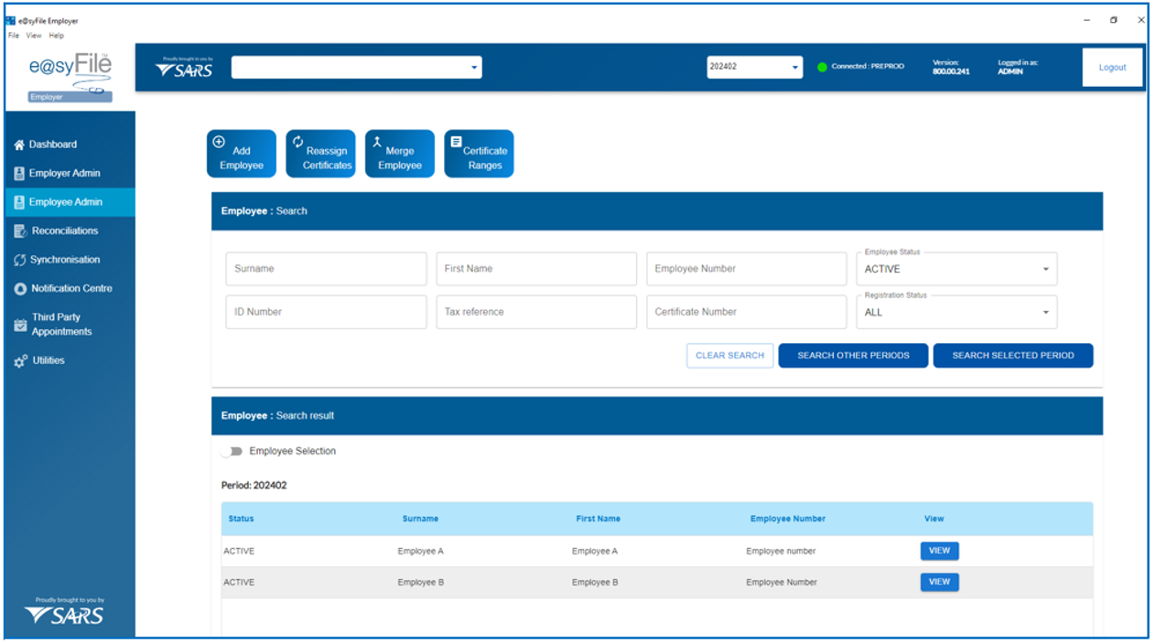
Task: Click the Reconciliations sidebar icon
Action: click(x=20, y=231)
